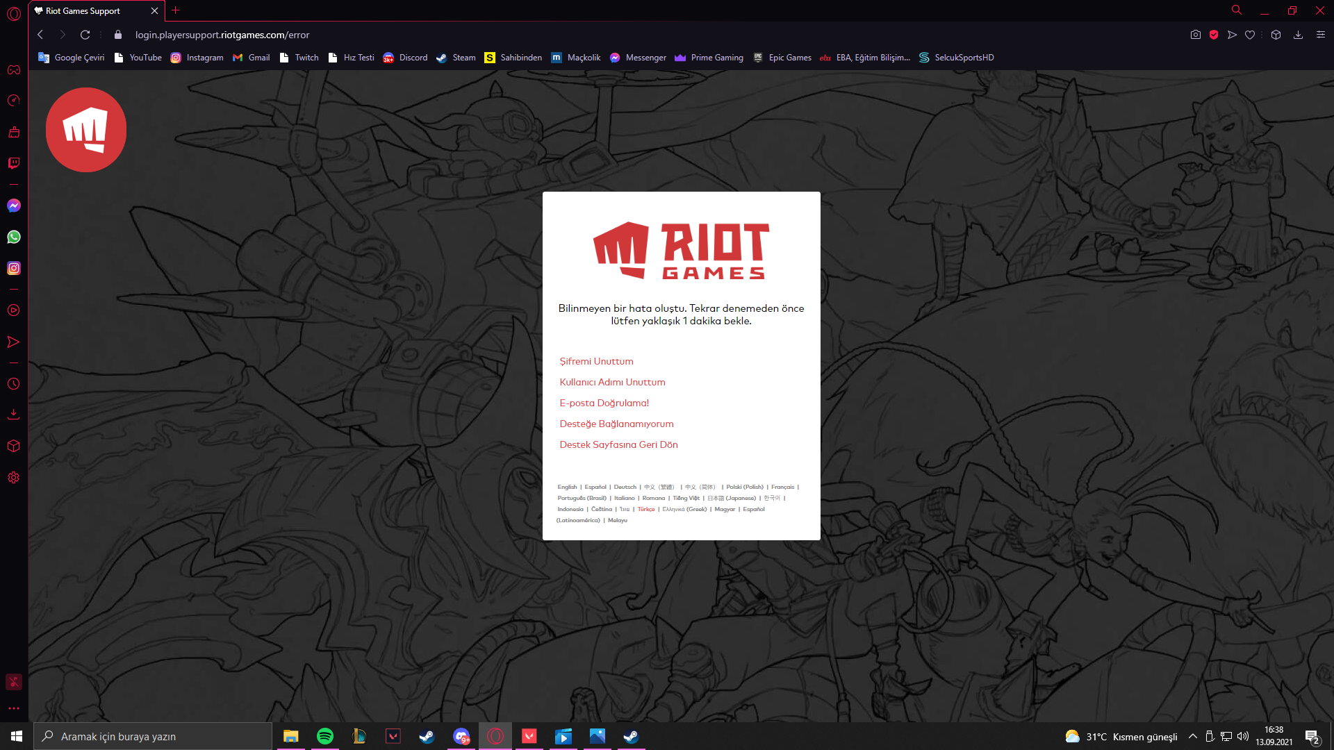The height and width of the screenshot is (750, 1334).
Task: Click Destek Sayfasına Geri Dön link
Action: (618, 444)
